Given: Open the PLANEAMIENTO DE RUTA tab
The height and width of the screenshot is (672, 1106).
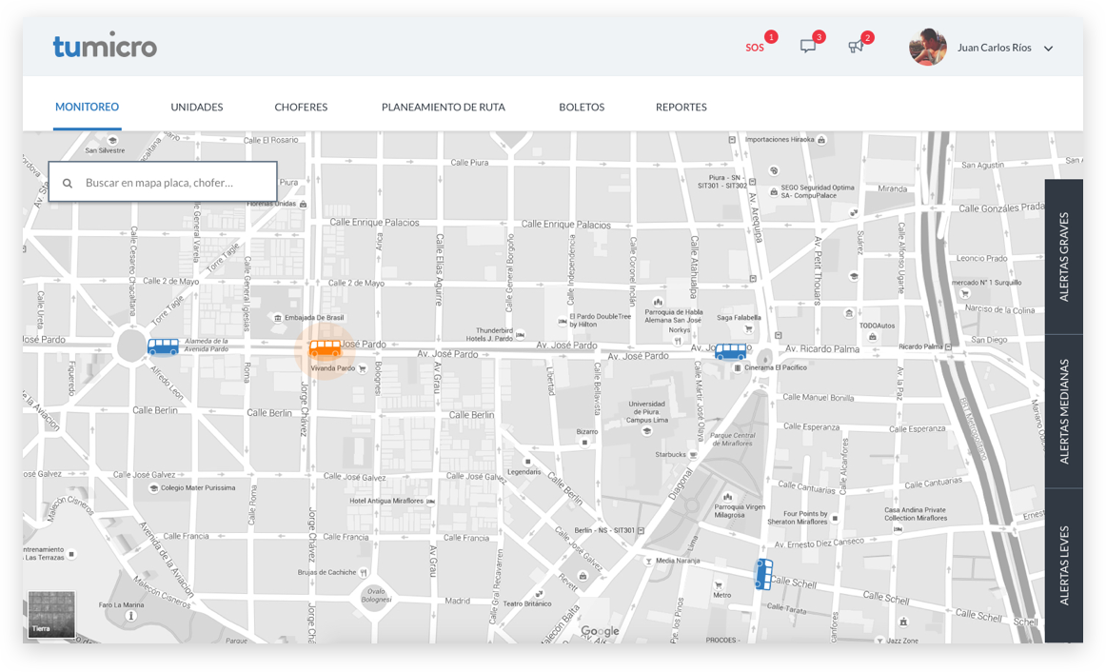Looking at the screenshot, I should coord(443,108).
